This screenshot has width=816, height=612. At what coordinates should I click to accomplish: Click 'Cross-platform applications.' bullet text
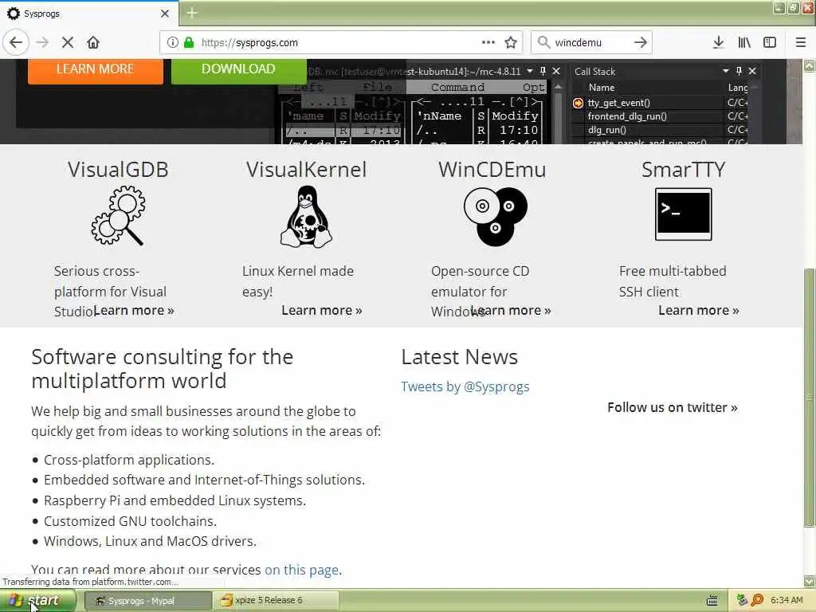click(x=129, y=460)
